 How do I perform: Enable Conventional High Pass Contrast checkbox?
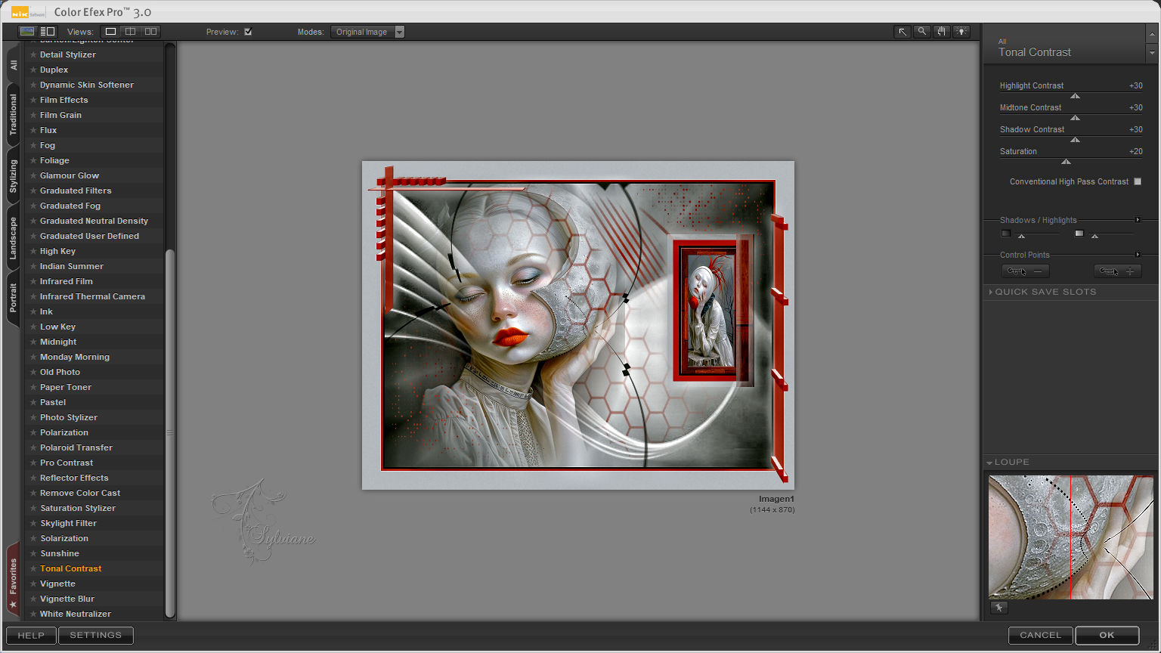click(1138, 181)
